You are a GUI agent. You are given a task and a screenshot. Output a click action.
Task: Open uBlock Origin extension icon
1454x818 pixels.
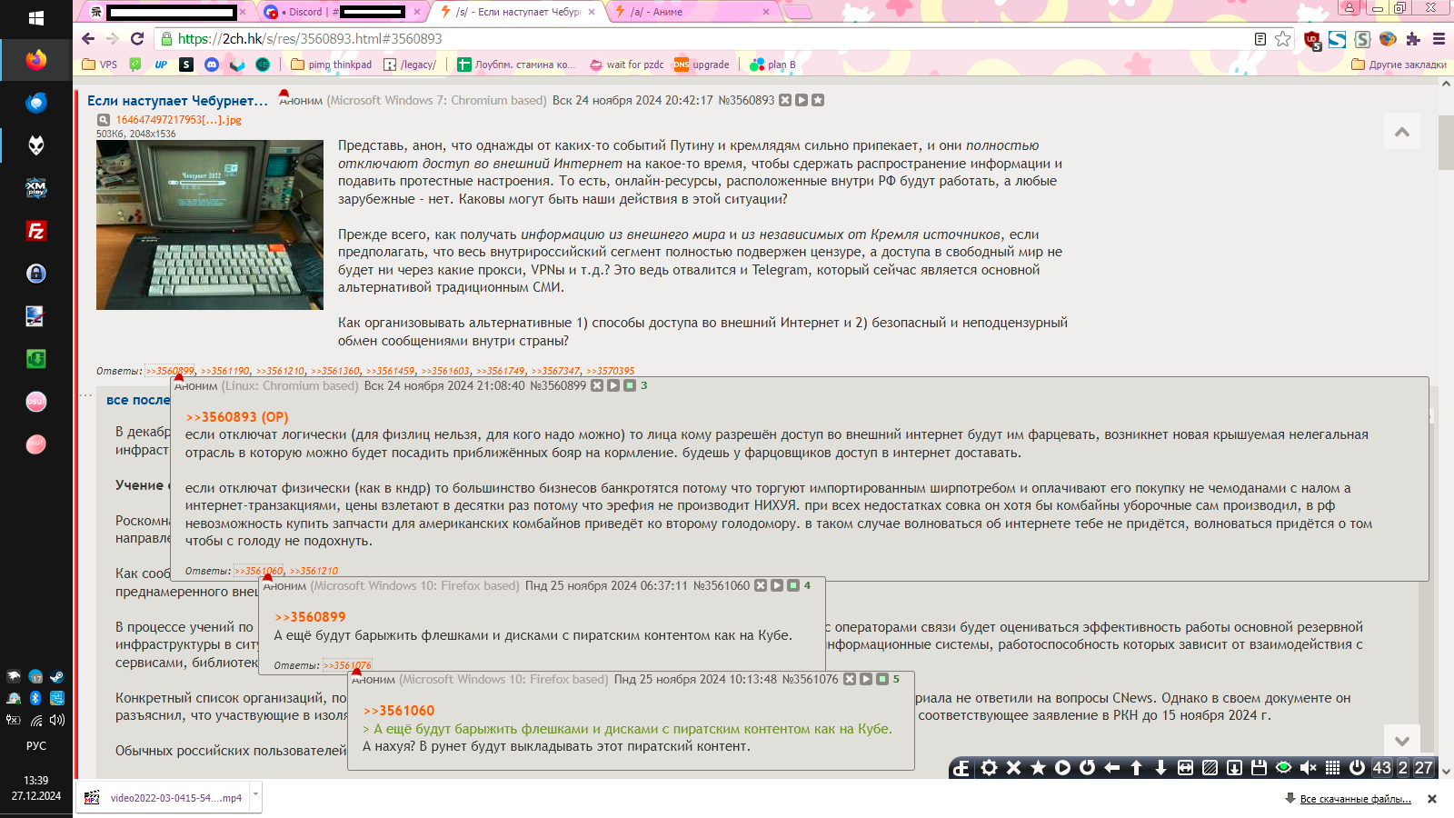tap(1312, 39)
